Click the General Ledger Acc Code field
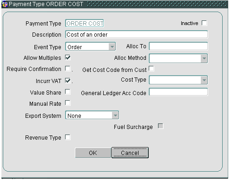The height and width of the screenshot is (180, 231). (178, 92)
